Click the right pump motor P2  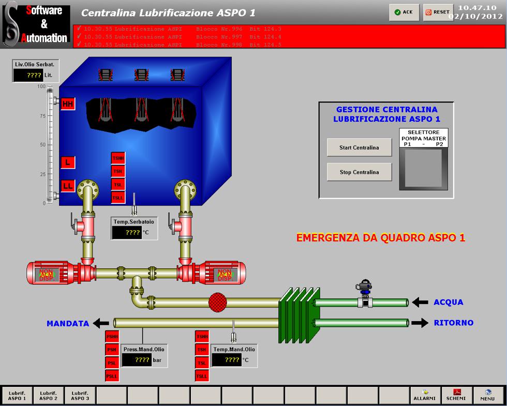click(220, 273)
